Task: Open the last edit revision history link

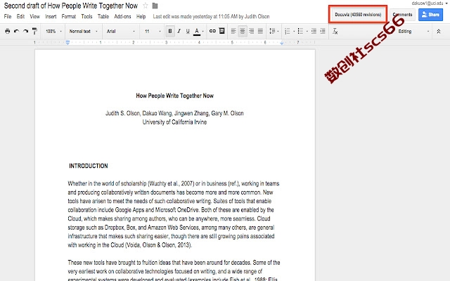Action: (211, 16)
